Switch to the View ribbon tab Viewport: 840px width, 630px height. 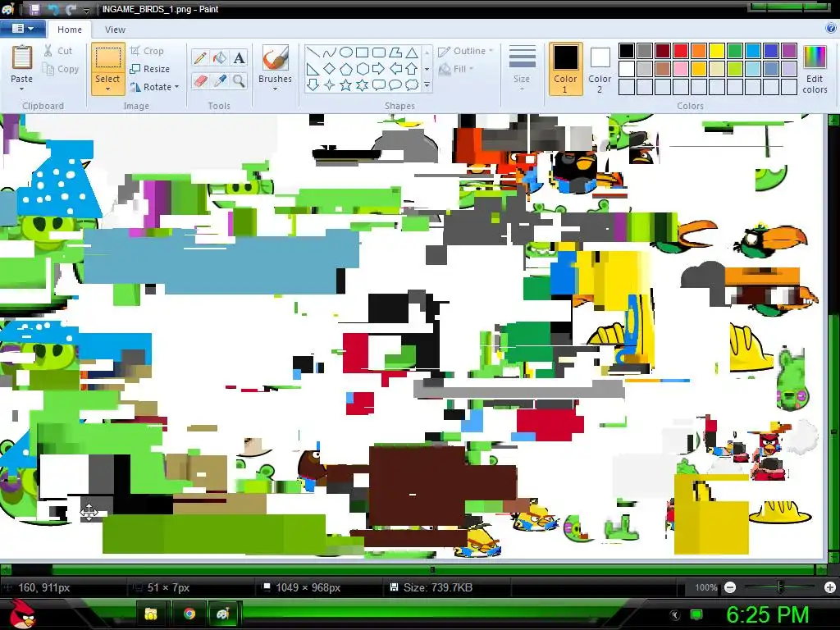(115, 30)
